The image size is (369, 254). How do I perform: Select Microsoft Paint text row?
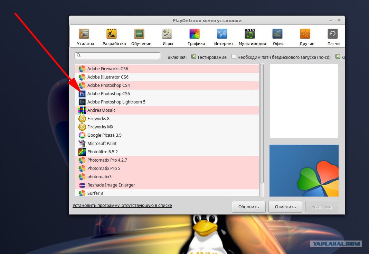tap(167, 144)
